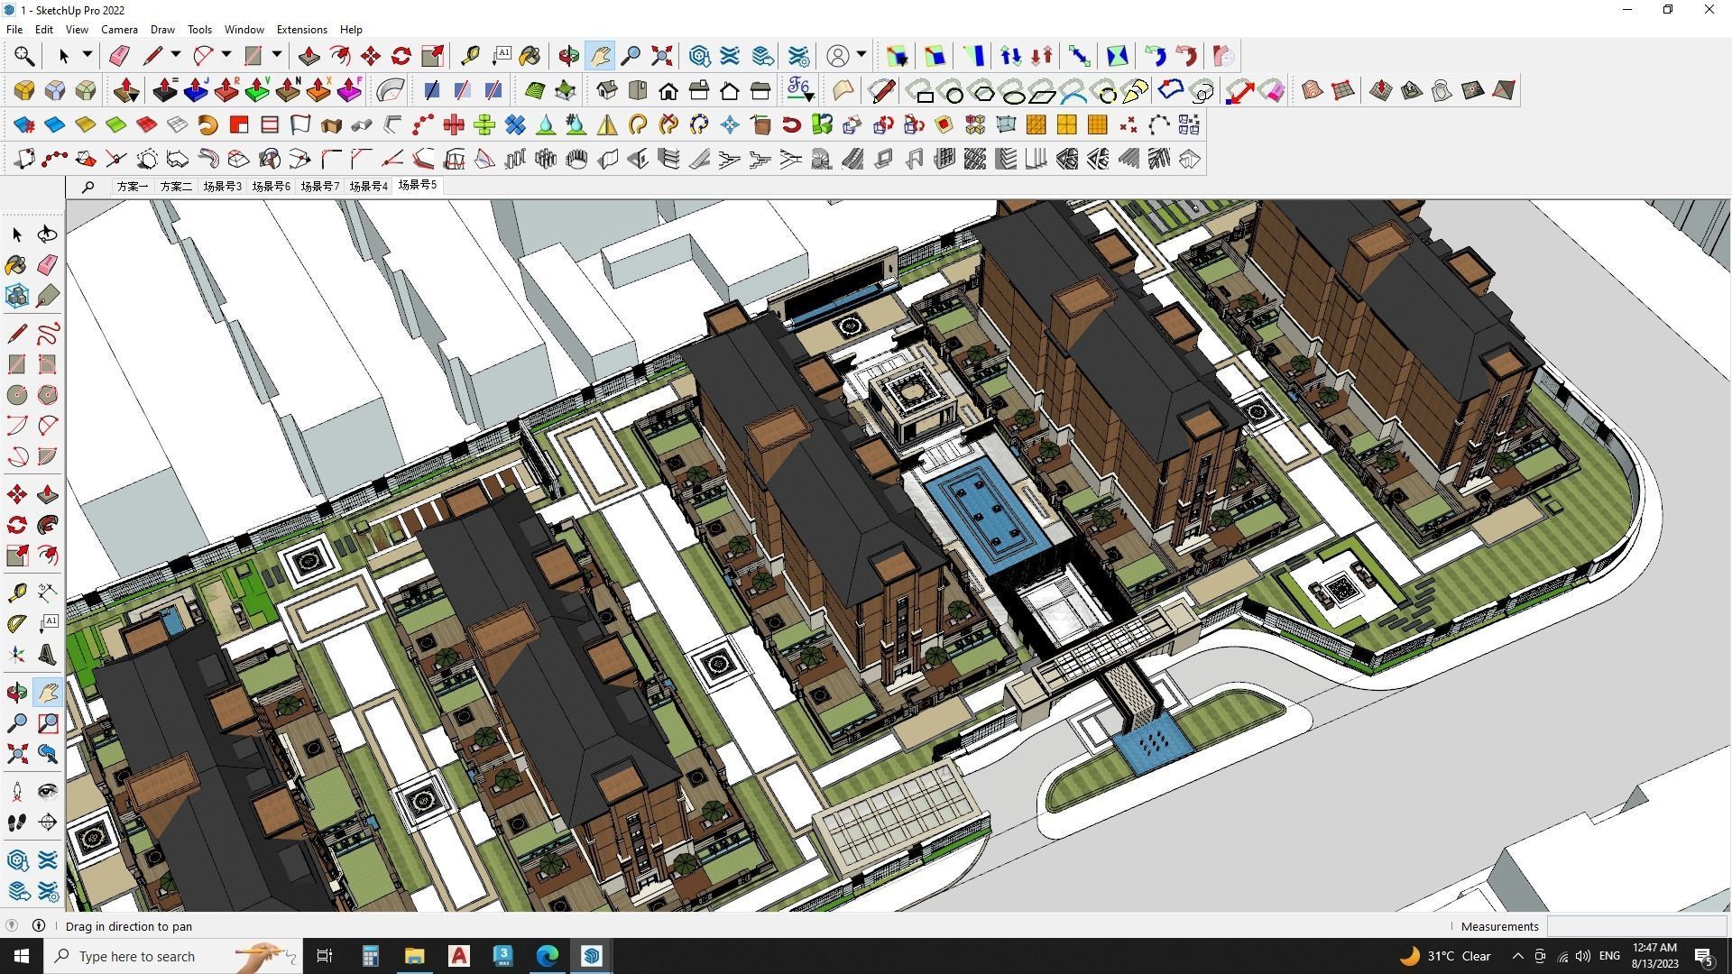Image resolution: width=1732 pixels, height=974 pixels.
Task: Expand the Line tool dropdown arrow
Action: tap(175, 55)
